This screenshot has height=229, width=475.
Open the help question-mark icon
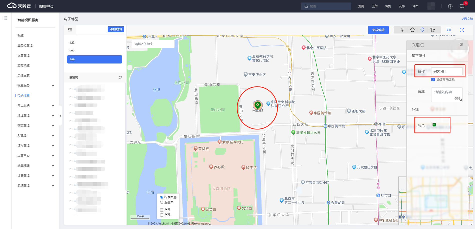450,6
